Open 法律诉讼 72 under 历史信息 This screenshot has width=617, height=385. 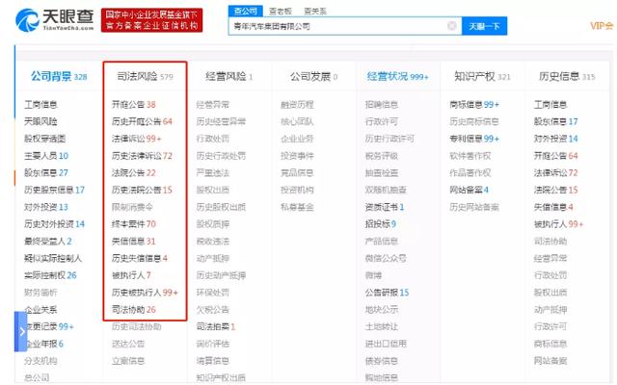tap(556, 172)
